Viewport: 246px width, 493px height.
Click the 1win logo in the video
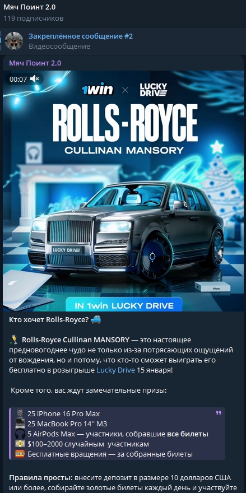point(98,90)
